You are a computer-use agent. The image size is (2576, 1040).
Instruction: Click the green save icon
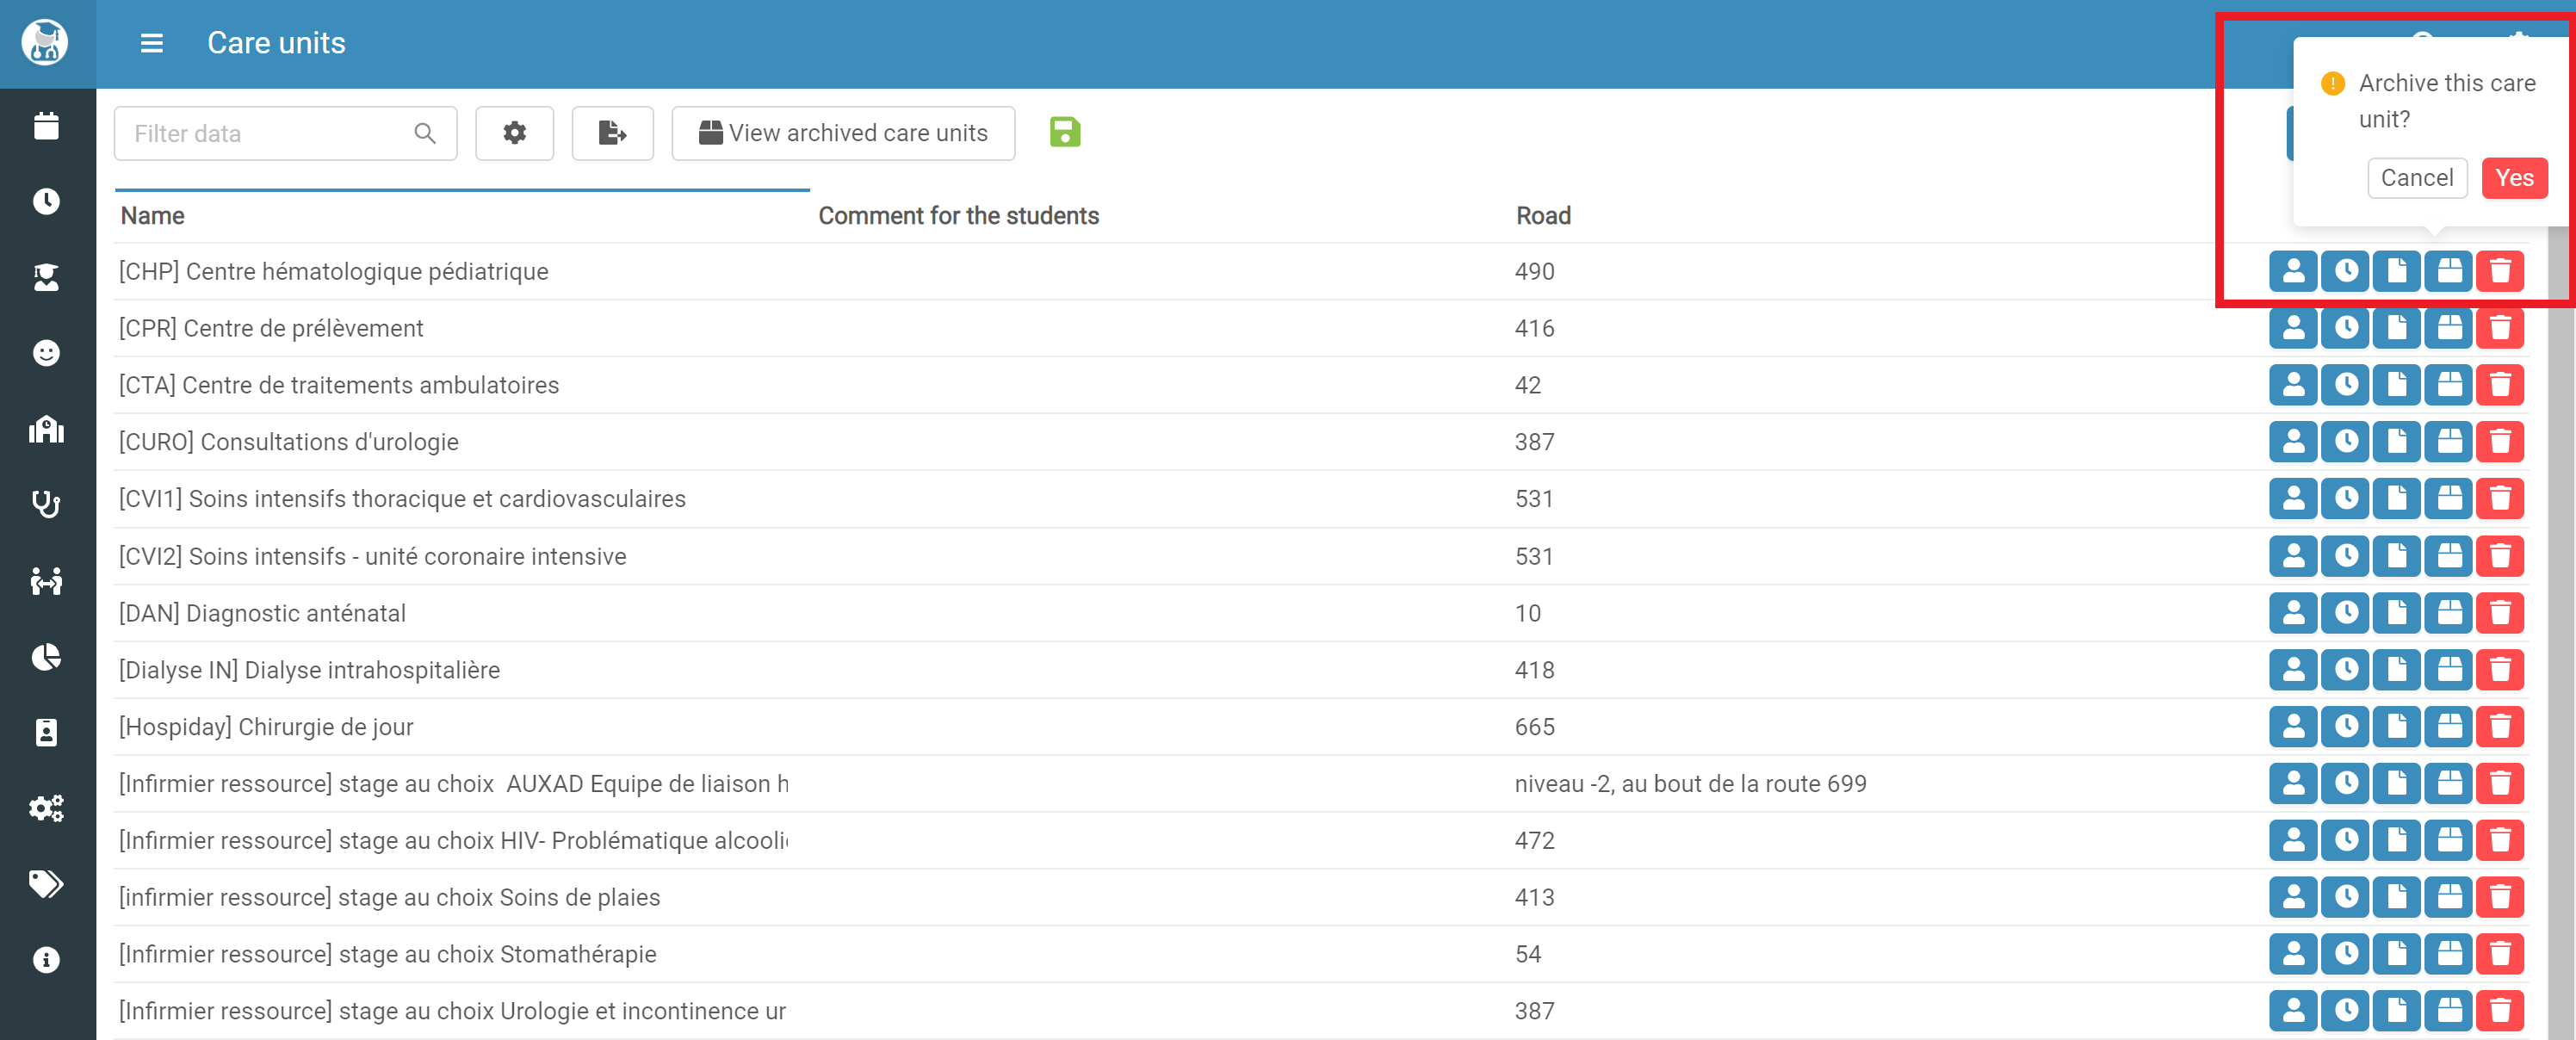(x=1065, y=132)
